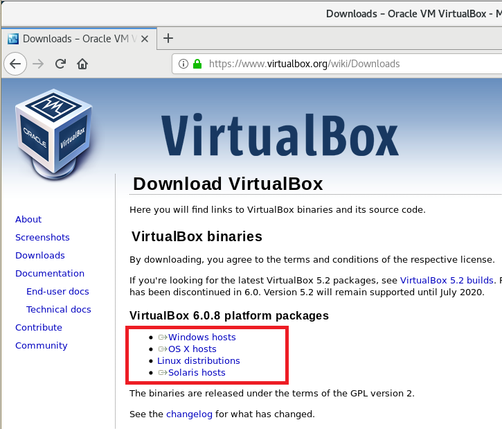Viewport: 502px width, 429px height.
Task: Open the Screenshots sidebar link
Action: coord(42,238)
